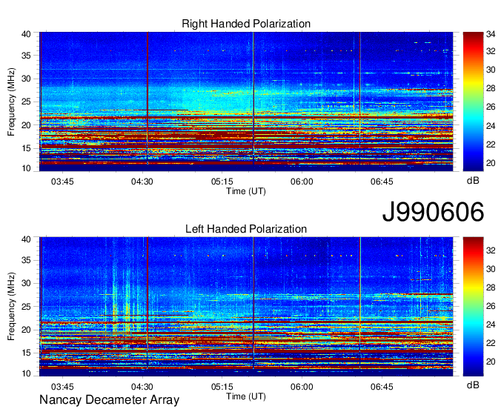Viewport: 504px width, 409px height.
Task: Click 35 MHz frequency tick on Right Handed plot
Action: tap(27, 56)
